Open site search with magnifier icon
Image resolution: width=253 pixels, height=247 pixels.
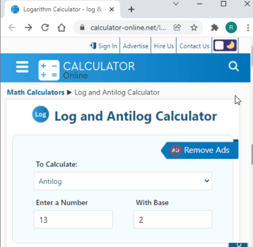(234, 66)
